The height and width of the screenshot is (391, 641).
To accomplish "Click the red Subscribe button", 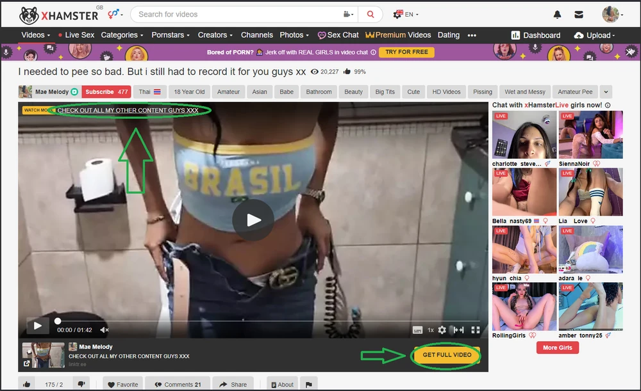I will click(x=106, y=92).
